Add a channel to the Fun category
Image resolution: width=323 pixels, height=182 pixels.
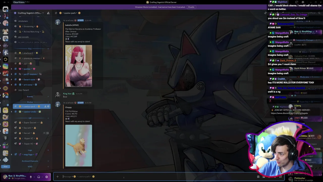48,49
